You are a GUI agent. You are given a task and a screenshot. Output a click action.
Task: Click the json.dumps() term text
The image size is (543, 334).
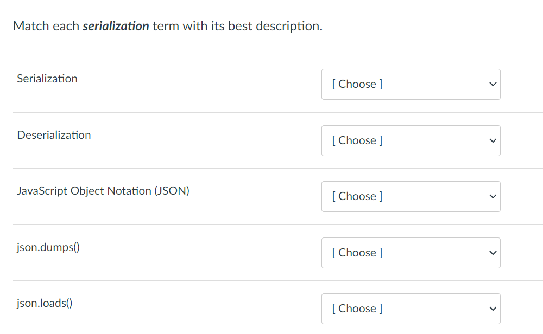tap(48, 247)
